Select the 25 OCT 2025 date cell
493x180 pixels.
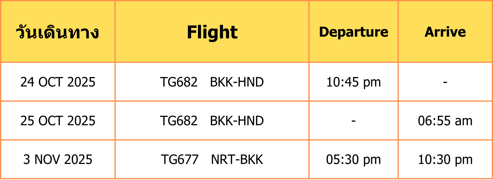click(58, 121)
